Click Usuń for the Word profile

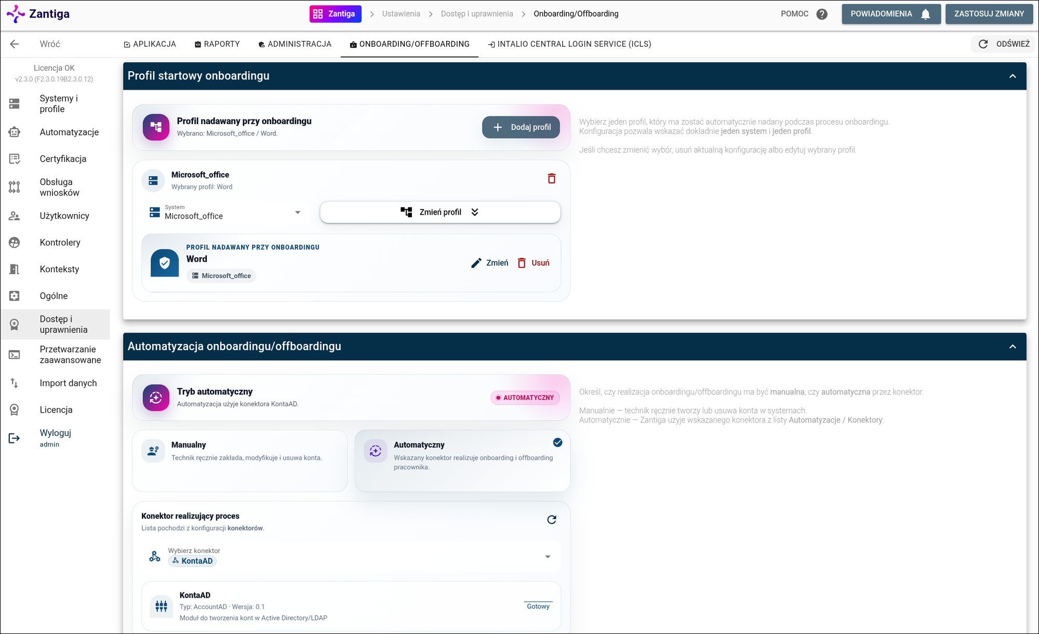pos(533,263)
